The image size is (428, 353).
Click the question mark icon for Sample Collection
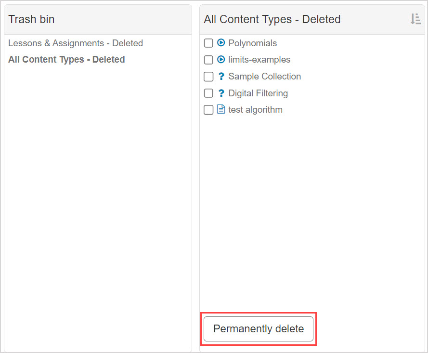(x=220, y=76)
